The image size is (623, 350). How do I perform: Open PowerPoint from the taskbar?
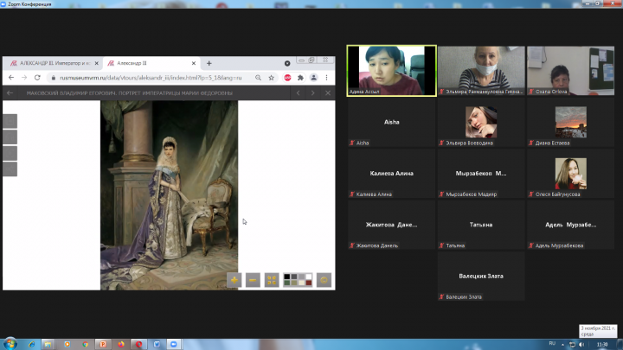(x=103, y=344)
